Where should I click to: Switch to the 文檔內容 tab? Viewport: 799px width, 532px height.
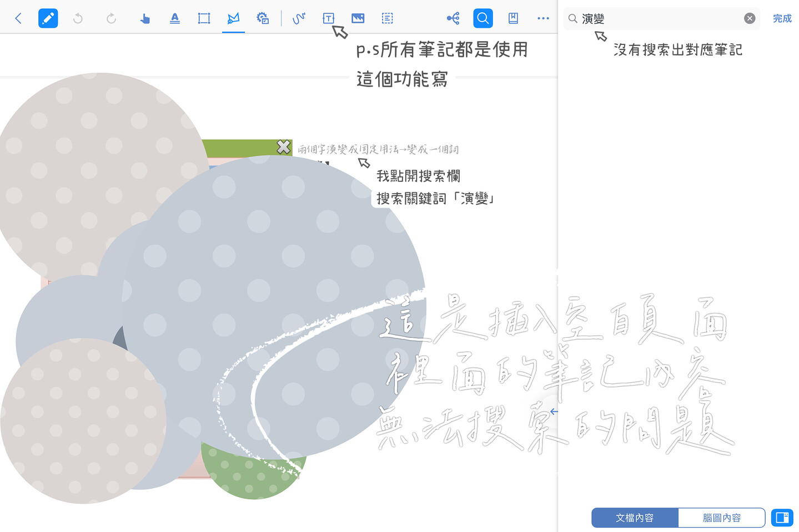click(x=635, y=518)
